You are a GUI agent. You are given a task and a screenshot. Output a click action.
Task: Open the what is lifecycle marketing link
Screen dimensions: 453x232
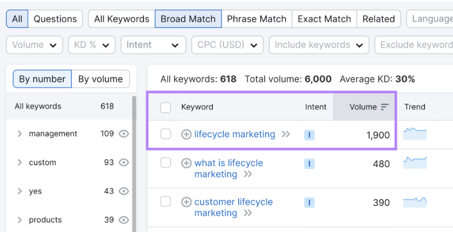pyautogui.click(x=229, y=168)
